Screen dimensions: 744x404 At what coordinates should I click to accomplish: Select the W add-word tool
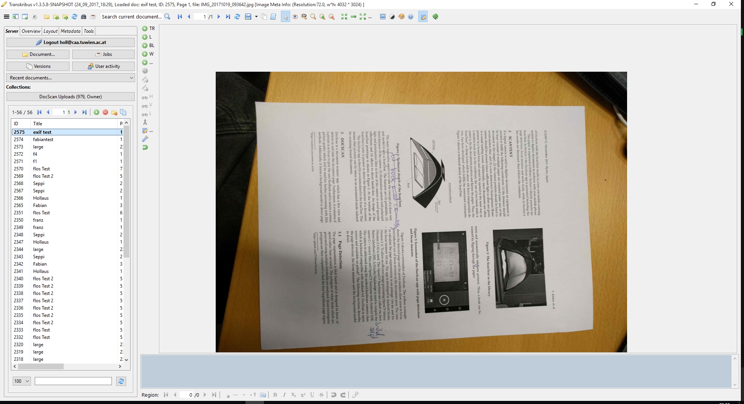(x=145, y=54)
